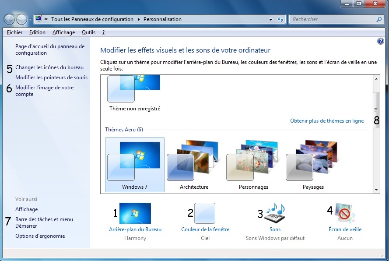389x261 pixels.
Task: Click the blue help question mark icon
Action: (x=381, y=41)
